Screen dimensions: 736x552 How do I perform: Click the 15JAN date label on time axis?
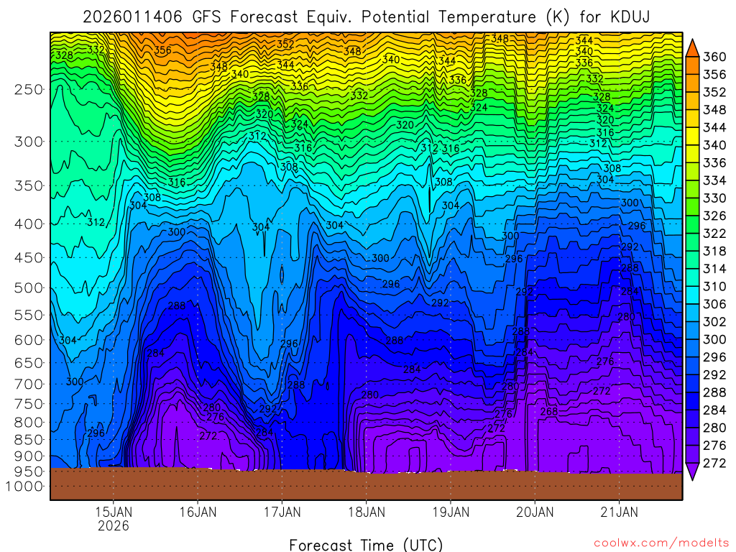point(114,512)
